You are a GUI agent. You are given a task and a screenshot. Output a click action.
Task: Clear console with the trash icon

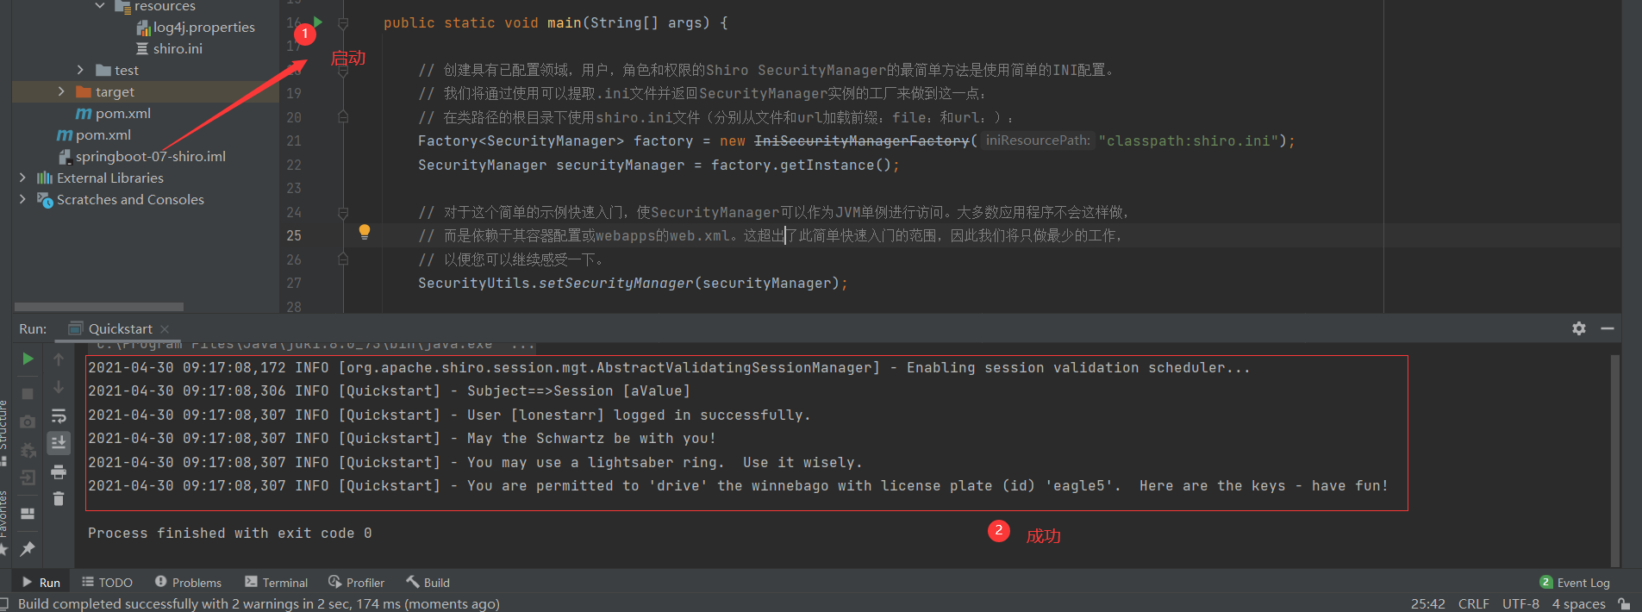tap(59, 498)
